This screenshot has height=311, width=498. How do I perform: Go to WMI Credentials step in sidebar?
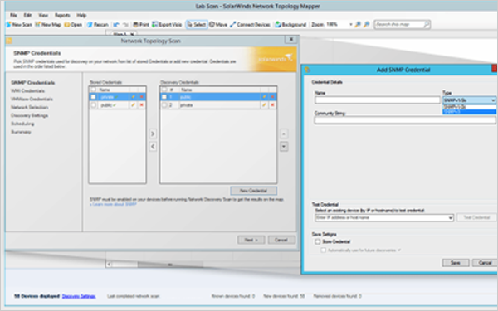point(27,90)
